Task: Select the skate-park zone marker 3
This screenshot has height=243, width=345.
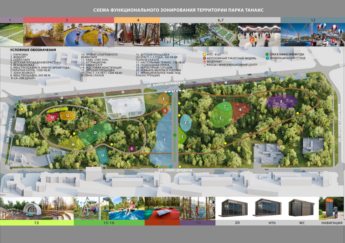Action: tap(53, 117)
